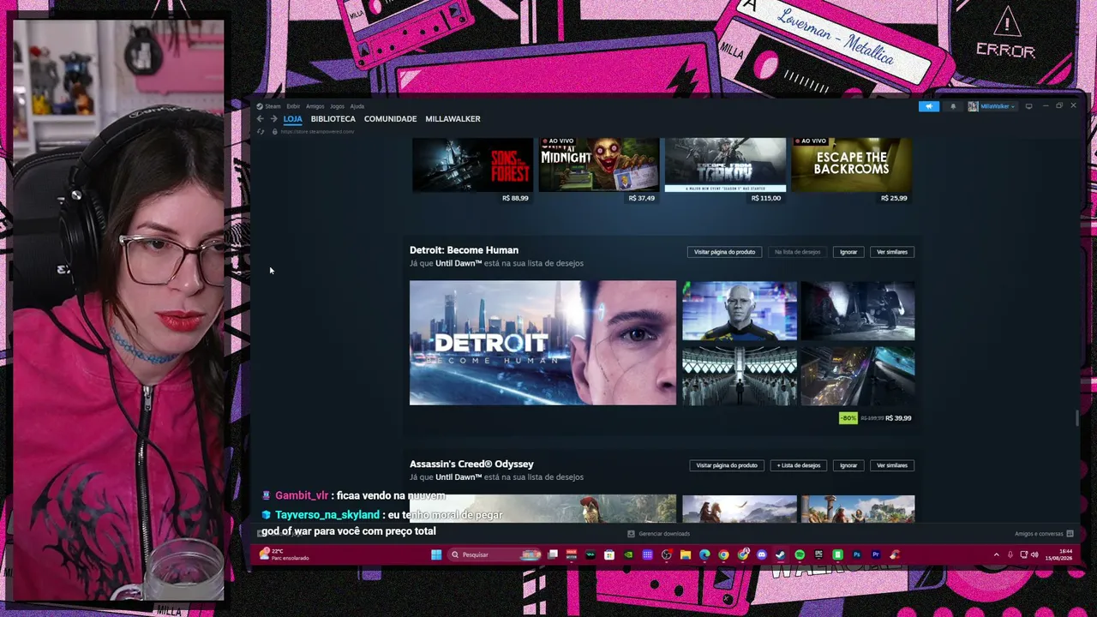Open the NVIDIA app from the taskbar
Screen dimensions: 1097x617
coord(628,555)
